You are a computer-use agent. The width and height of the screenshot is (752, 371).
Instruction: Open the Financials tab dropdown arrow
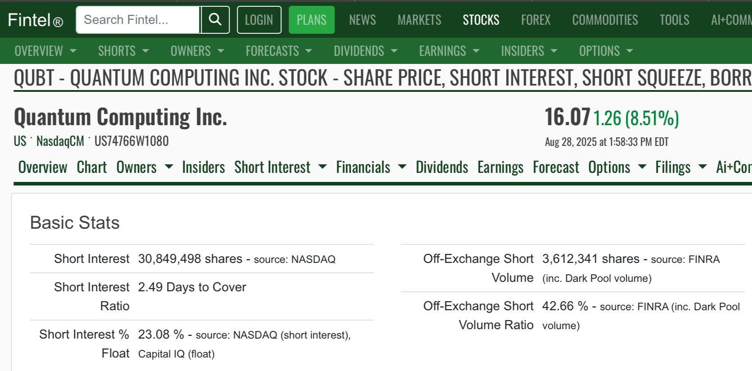403,167
